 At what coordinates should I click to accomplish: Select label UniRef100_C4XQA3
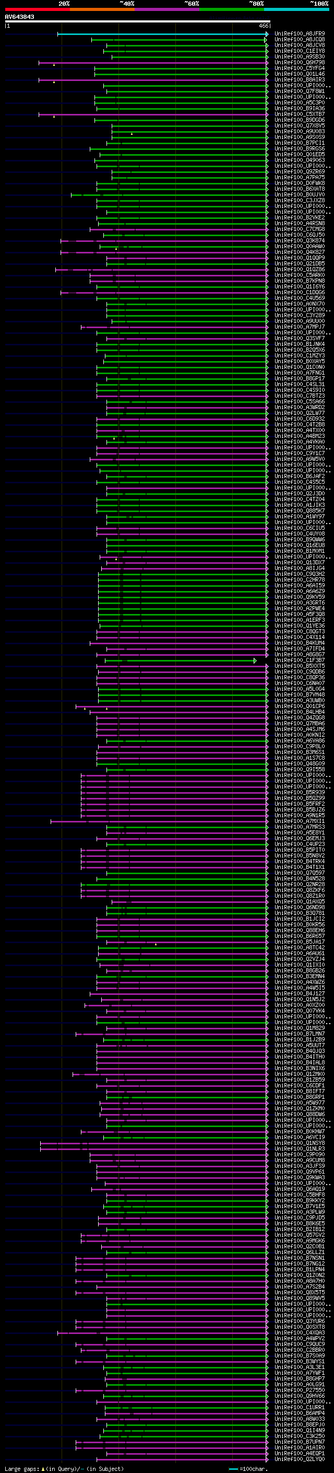click(300, 1333)
